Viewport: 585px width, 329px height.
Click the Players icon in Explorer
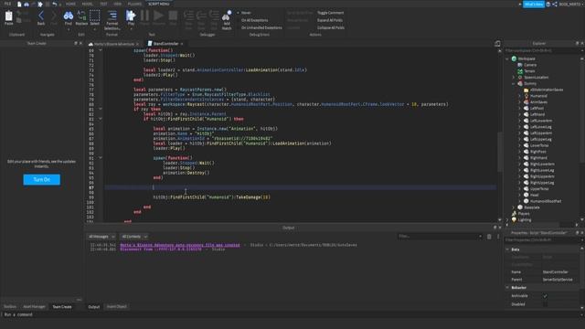click(514, 213)
